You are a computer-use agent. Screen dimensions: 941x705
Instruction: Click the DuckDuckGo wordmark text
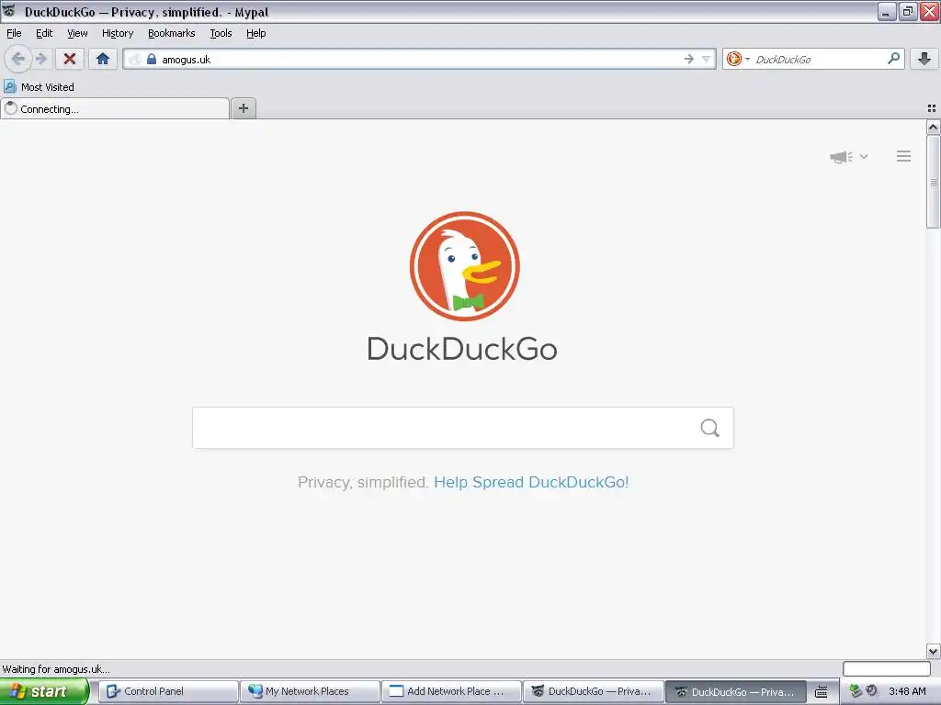[x=462, y=349]
